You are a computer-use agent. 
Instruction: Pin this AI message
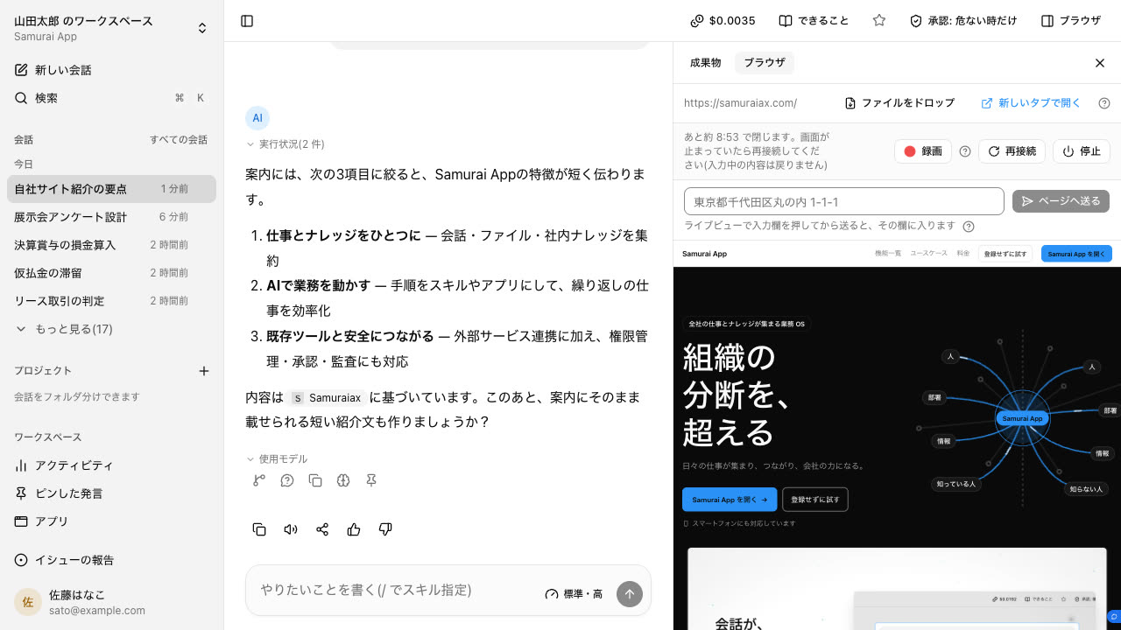[x=371, y=480]
